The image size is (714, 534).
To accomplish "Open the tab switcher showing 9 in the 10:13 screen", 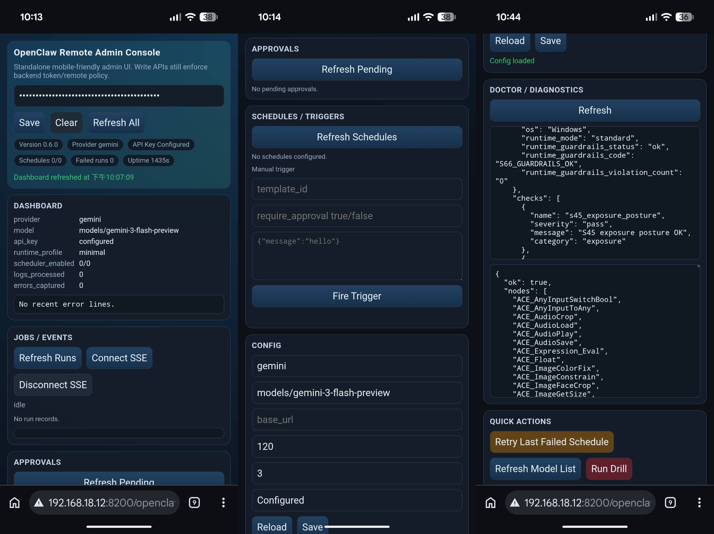I will tap(194, 502).
